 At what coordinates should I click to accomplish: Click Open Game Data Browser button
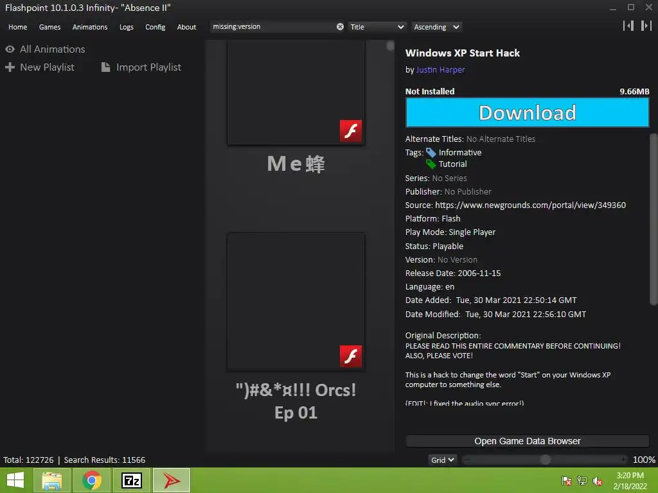[527, 441]
